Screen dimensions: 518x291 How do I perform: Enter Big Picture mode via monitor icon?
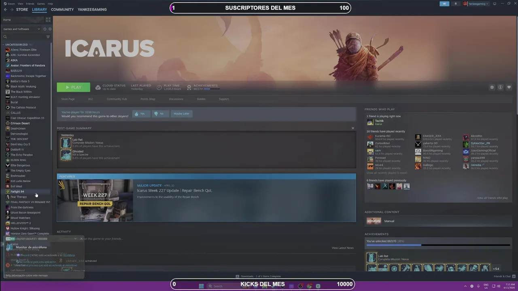point(494,4)
